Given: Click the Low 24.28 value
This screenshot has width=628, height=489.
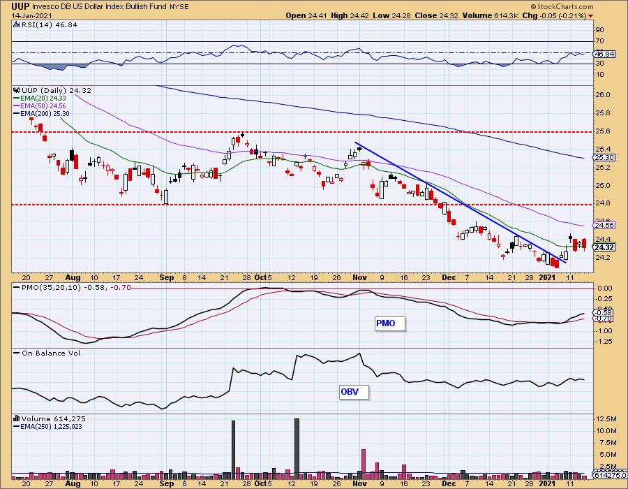Looking at the screenshot, I should pyautogui.click(x=391, y=15).
